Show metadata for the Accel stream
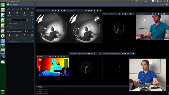Screen dimensions: 169x95 pyautogui.click(x=120, y=14)
